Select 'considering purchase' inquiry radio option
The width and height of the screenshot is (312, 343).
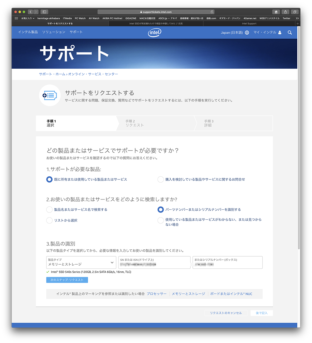[160, 179]
